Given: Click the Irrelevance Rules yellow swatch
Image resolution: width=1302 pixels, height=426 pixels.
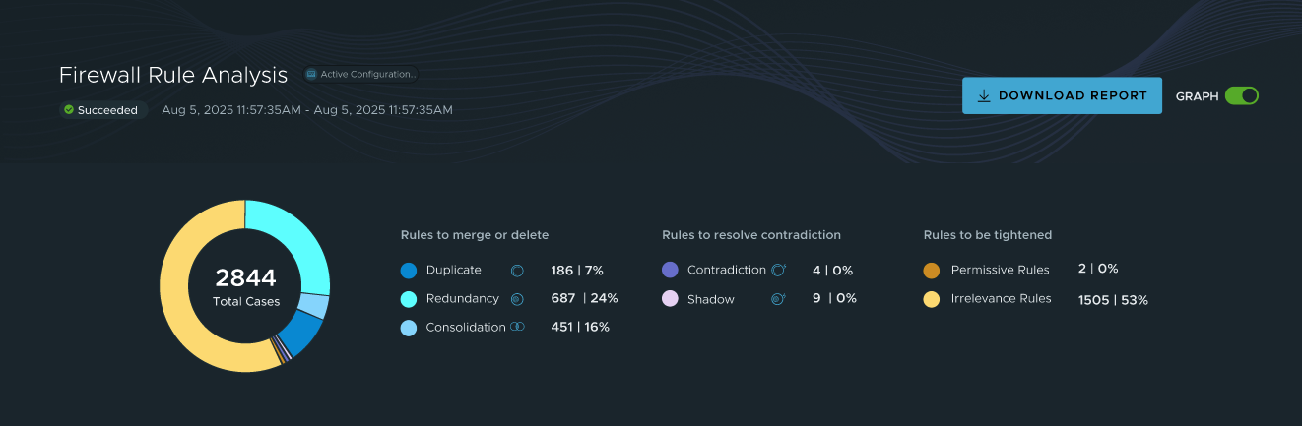Looking at the screenshot, I should [x=932, y=298].
